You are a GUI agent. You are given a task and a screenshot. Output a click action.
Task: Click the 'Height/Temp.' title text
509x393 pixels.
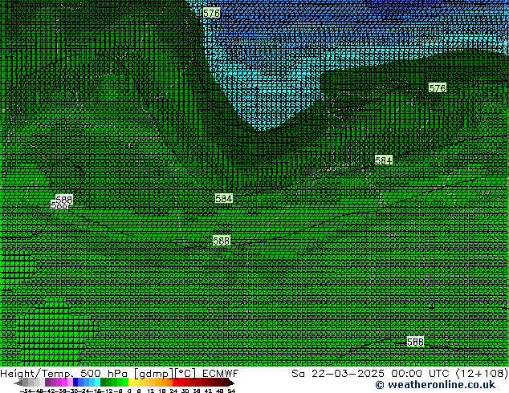click(36, 374)
